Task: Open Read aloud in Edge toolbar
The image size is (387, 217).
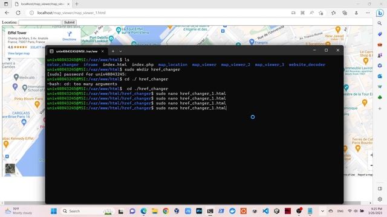Action: click(311, 13)
